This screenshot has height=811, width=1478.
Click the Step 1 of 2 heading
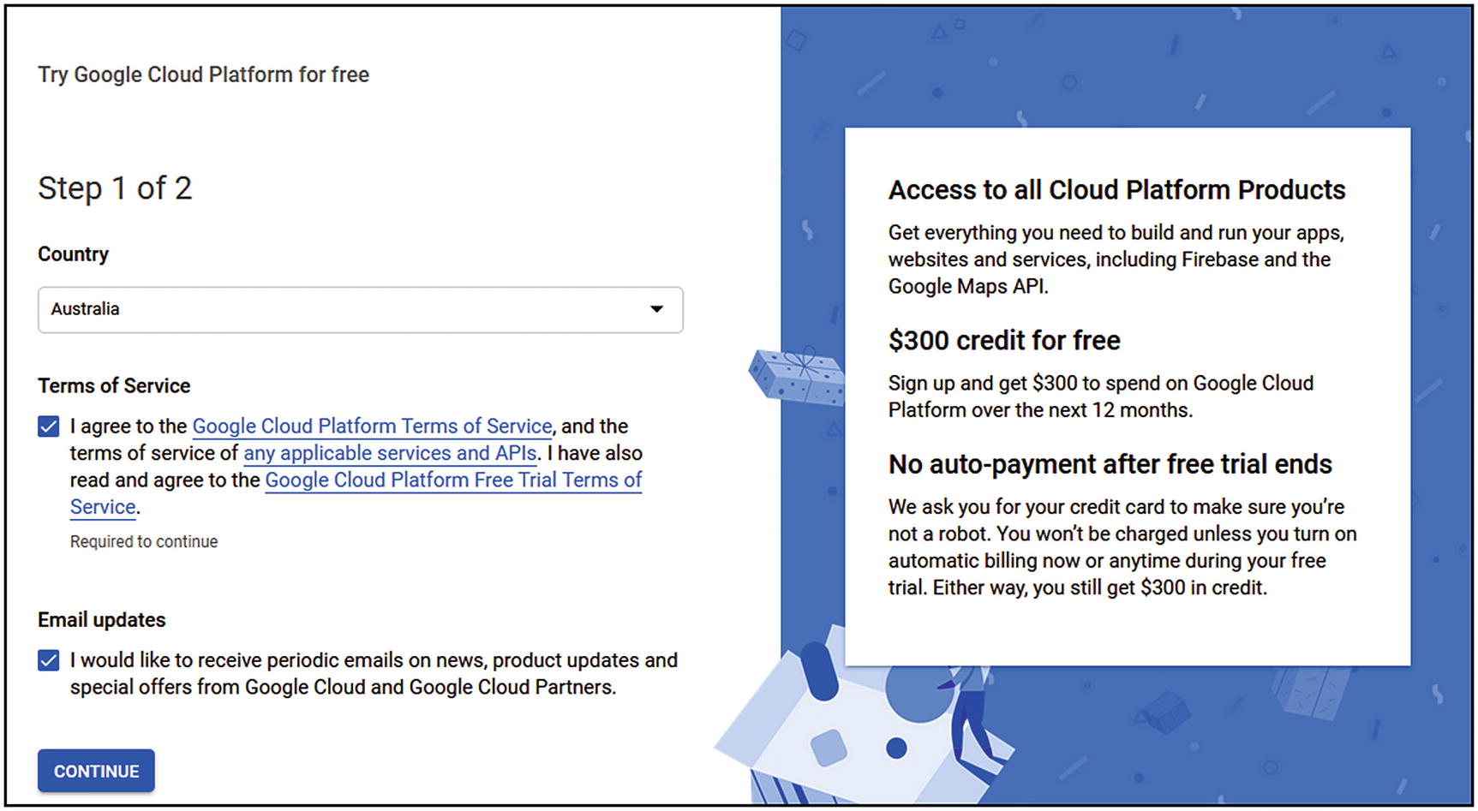(x=115, y=188)
